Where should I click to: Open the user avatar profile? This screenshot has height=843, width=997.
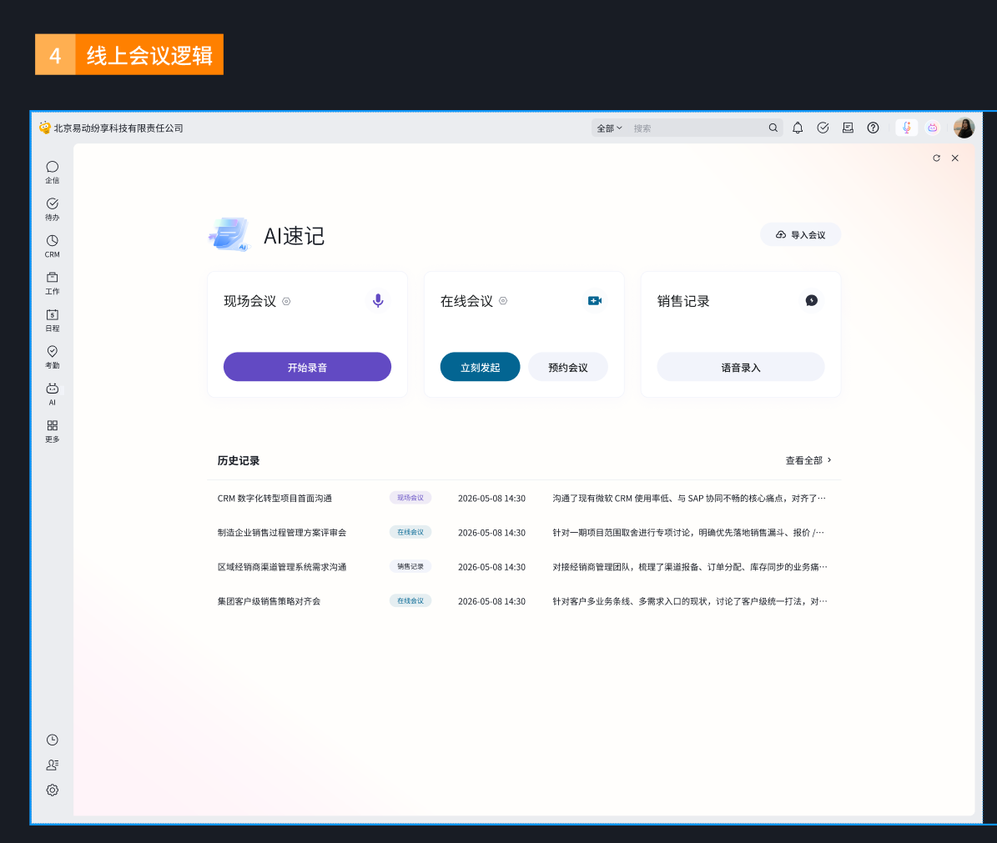coord(964,128)
